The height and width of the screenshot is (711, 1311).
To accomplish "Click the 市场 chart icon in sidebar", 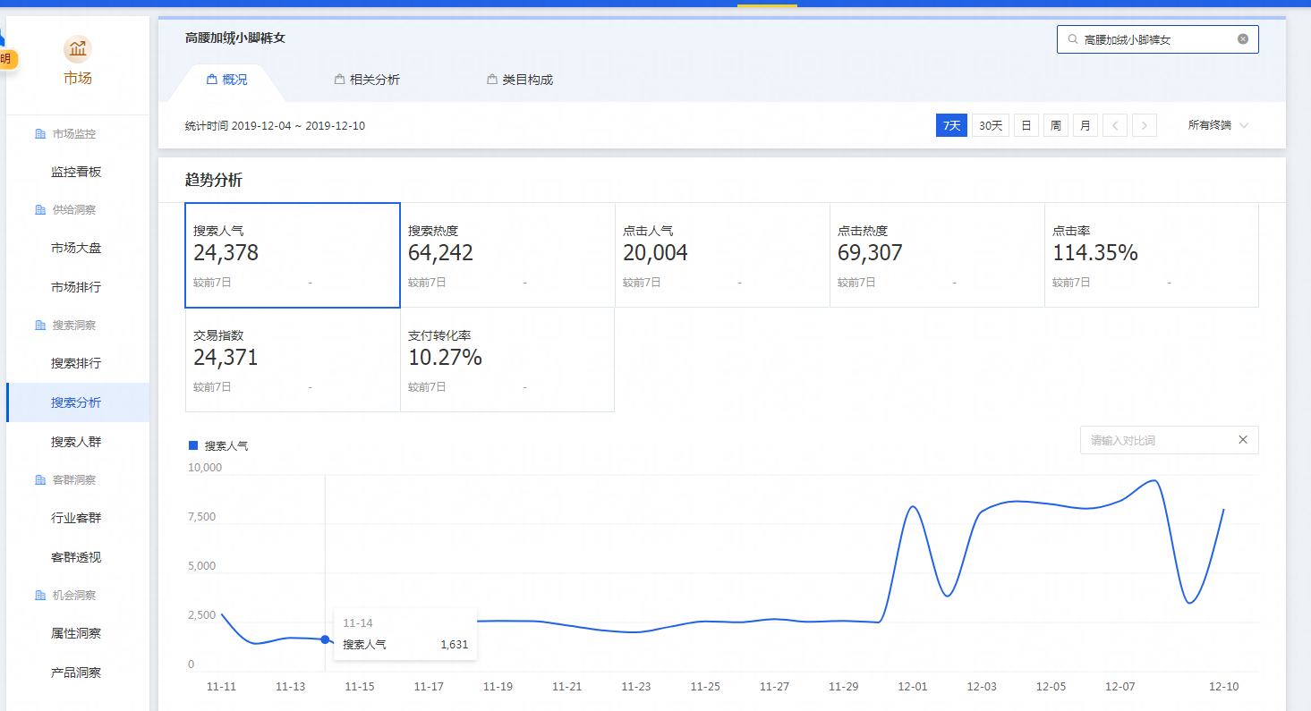I will pos(78,49).
